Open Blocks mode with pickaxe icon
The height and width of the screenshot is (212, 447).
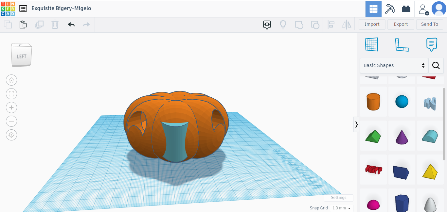(390, 9)
